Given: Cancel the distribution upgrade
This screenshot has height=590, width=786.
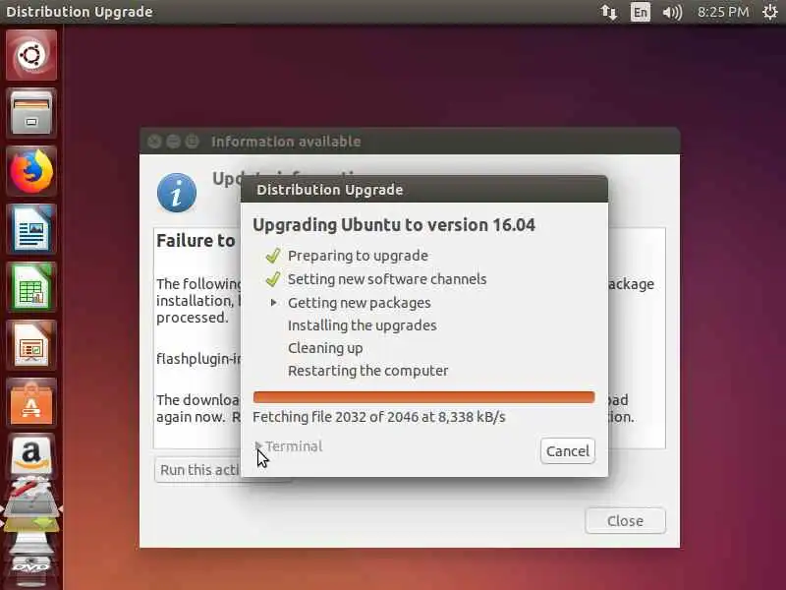Looking at the screenshot, I should pyautogui.click(x=568, y=451).
